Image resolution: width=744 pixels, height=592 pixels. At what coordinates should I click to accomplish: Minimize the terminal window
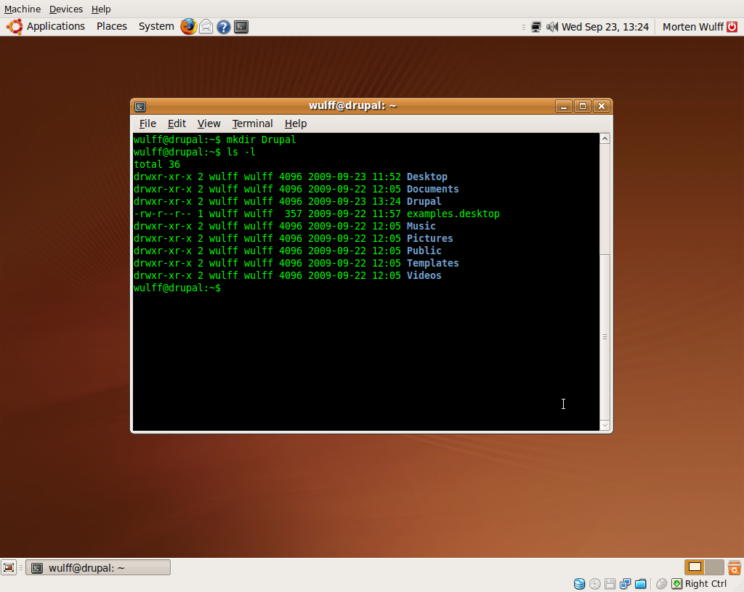tap(564, 106)
